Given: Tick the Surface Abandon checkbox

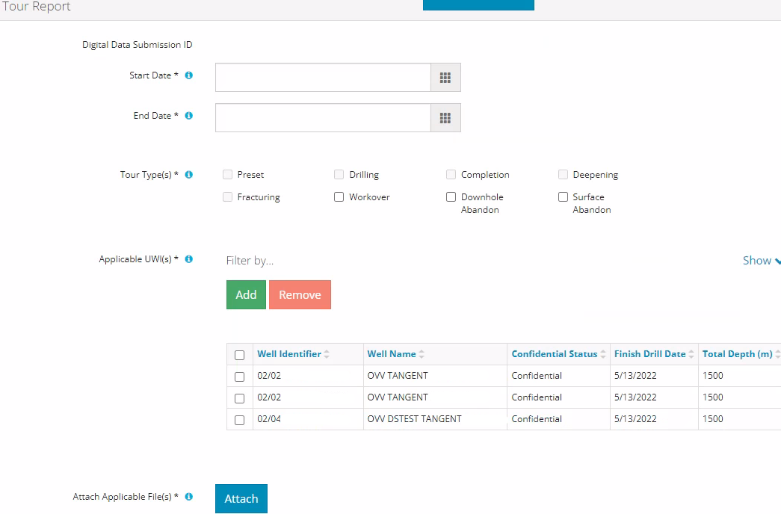Looking at the screenshot, I should tap(564, 197).
